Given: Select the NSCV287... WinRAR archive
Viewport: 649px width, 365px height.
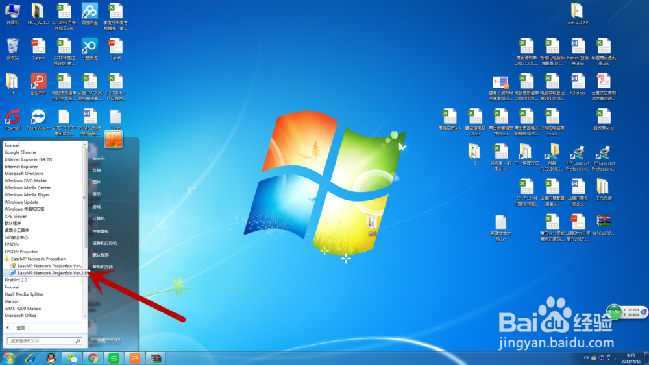Looking at the screenshot, I should click(x=604, y=224).
